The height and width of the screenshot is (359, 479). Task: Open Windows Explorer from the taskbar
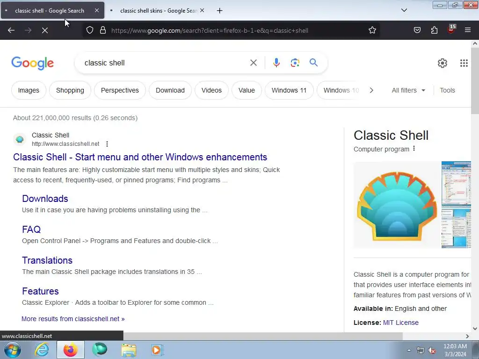pyautogui.click(x=129, y=350)
